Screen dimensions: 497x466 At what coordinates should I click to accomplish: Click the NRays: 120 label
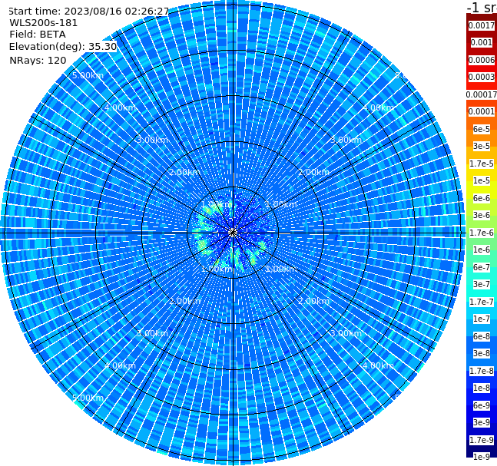(38, 60)
